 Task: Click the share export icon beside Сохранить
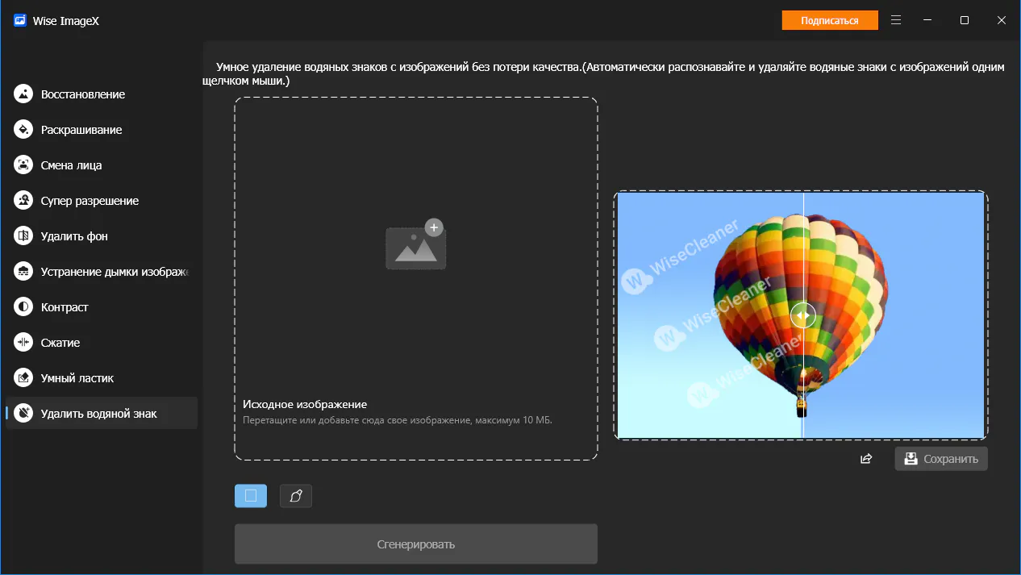point(866,459)
